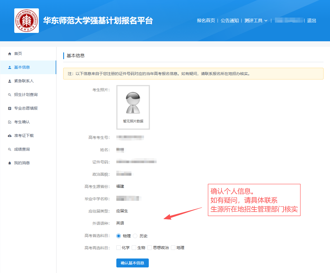Click the checkmark icon beside 考生确认
This screenshot has width=330, height=273.
[x=10, y=122]
